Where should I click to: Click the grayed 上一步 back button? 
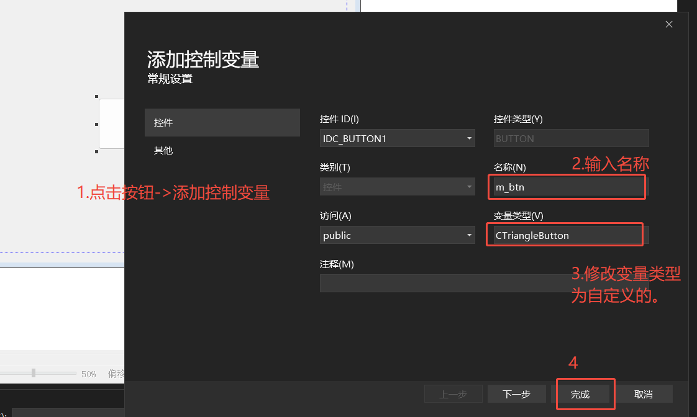(453, 393)
